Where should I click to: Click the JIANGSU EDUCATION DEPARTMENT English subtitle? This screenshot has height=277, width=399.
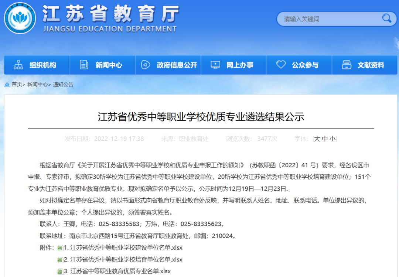pyautogui.click(x=110, y=29)
